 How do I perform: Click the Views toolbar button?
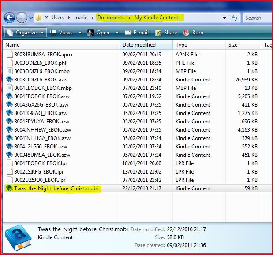coord(61,33)
